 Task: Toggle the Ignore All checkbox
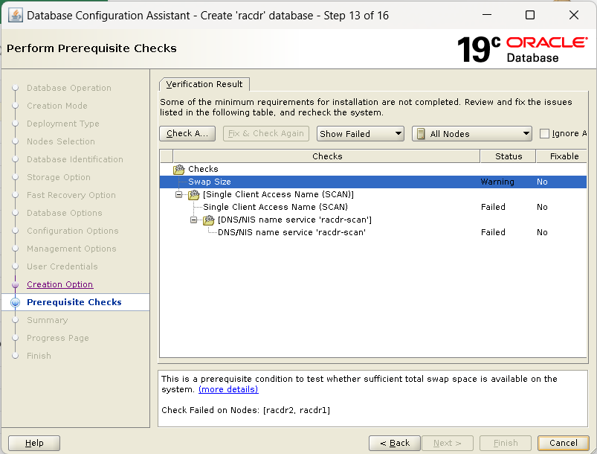pyautogui.click(x=544, y=134)
